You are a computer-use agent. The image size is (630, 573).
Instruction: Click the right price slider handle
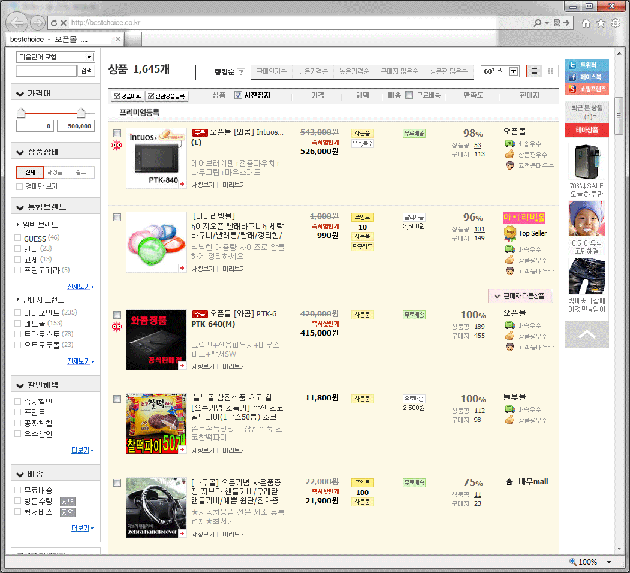[x=81, y=113]
